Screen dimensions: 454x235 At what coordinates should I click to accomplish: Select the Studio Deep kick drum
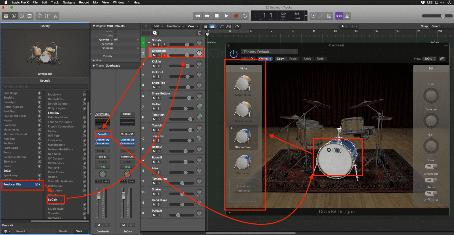243,138
